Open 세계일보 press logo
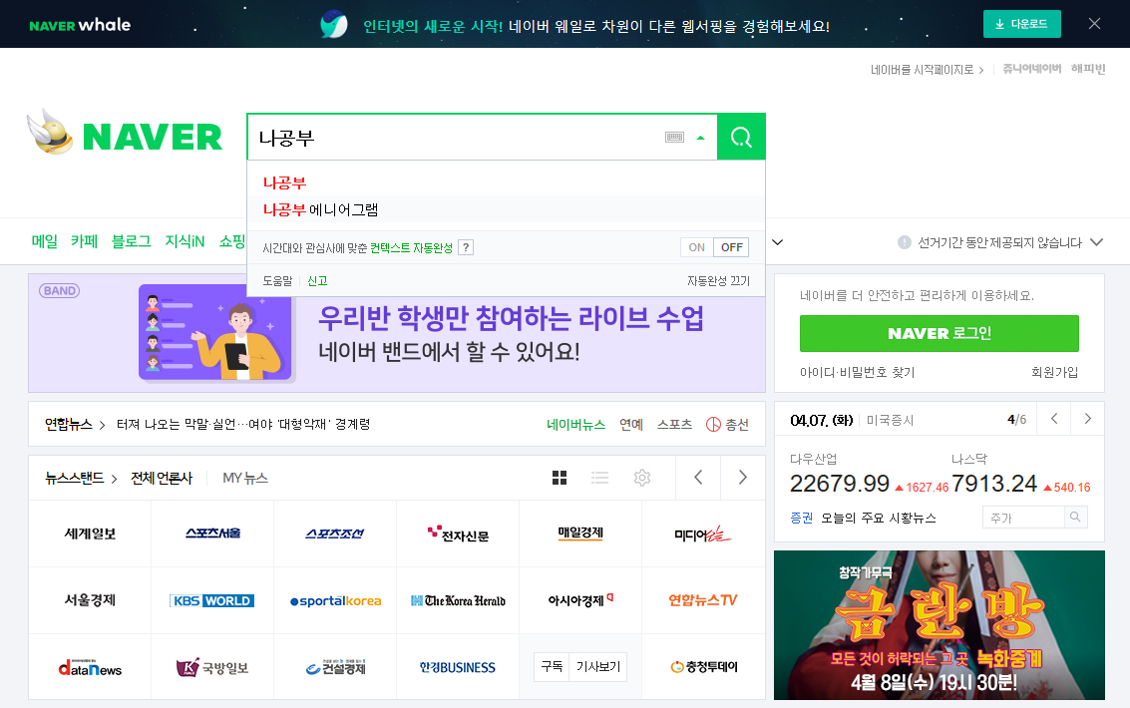The image size is (1130, 708). pos(90,533)
